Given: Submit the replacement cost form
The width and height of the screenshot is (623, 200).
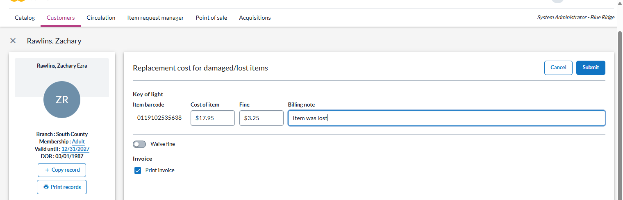Looking at the screenshot, I should click(590, 68).
